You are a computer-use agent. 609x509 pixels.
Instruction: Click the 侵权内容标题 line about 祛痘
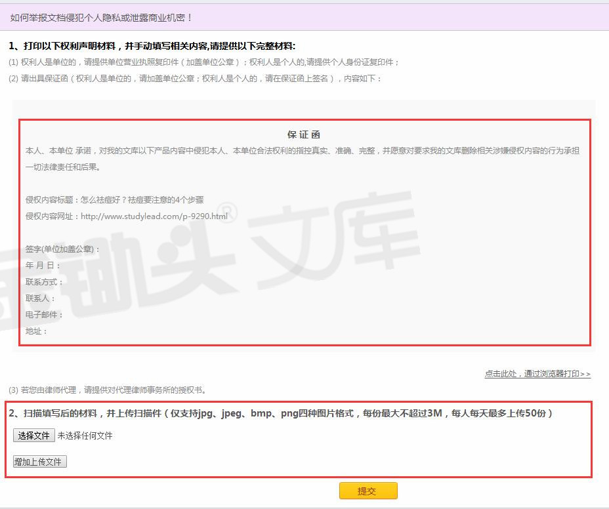[x=115, y=200]
